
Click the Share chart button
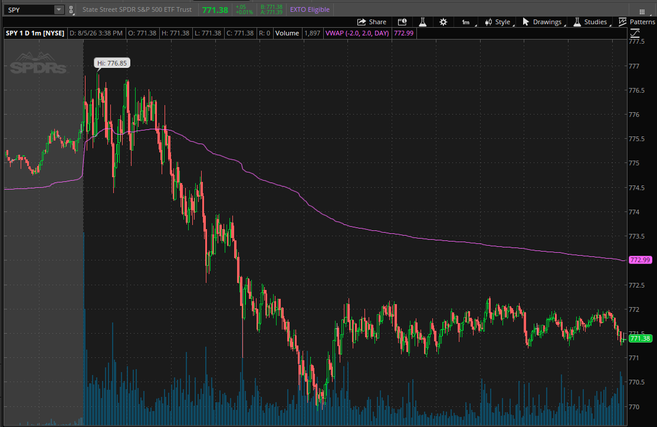[372, 22]
